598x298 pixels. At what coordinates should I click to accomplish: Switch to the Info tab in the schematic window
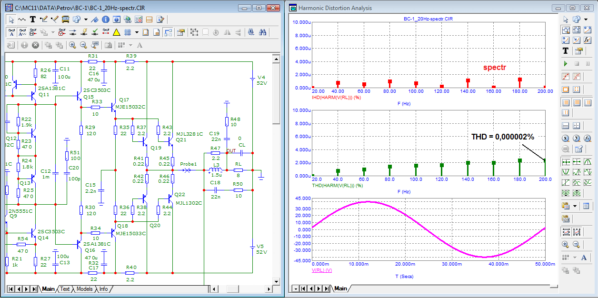(103, 289)
